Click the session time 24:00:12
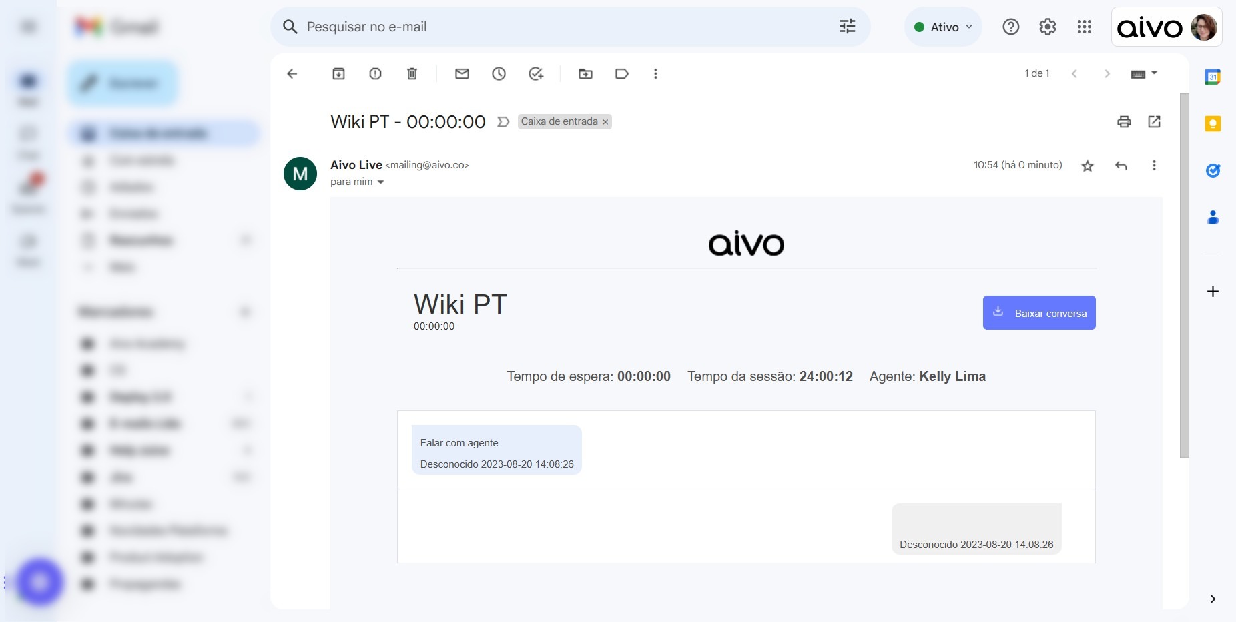 coord(826,376)
